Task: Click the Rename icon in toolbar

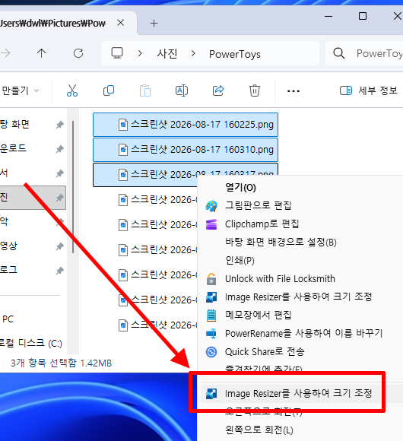Action: point(182,90)
